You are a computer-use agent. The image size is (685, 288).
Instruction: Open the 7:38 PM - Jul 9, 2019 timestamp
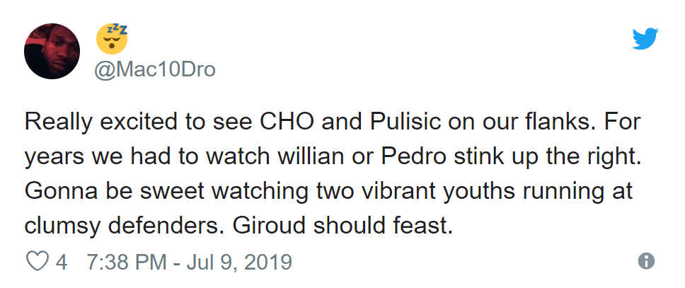(x=189, y=261)
